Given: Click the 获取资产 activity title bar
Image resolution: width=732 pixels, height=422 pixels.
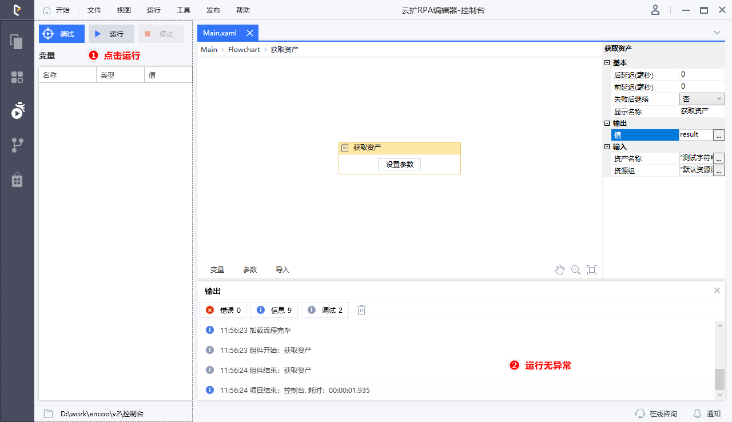Looking at the screenshot, I should pos(400,148).
